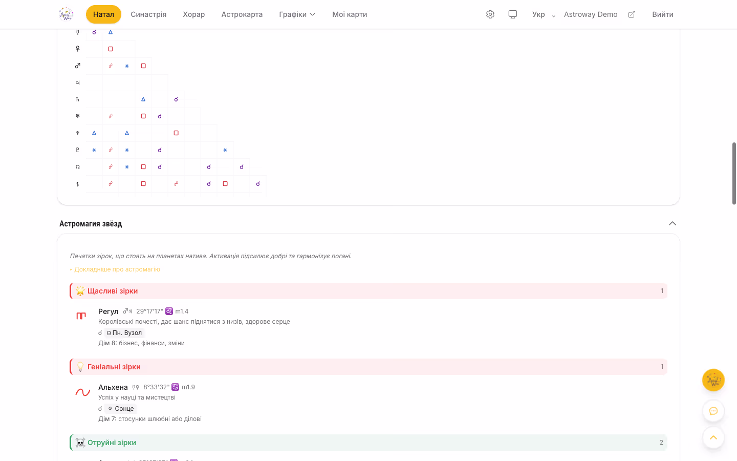The image size is (737, 461).
Task: Open the Графіки dropdown menu
Action: click(297, 14)
